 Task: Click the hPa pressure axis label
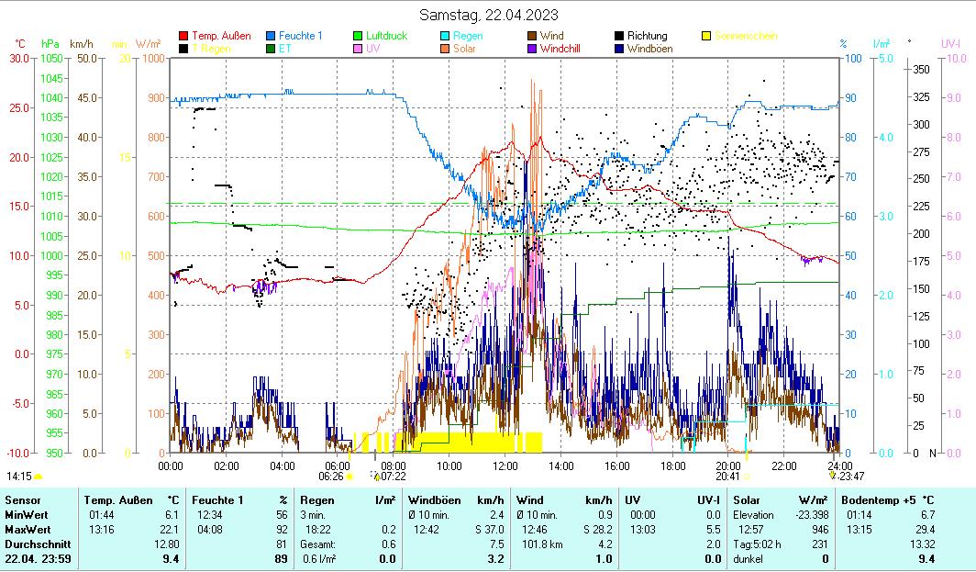(x=50, y=43)
